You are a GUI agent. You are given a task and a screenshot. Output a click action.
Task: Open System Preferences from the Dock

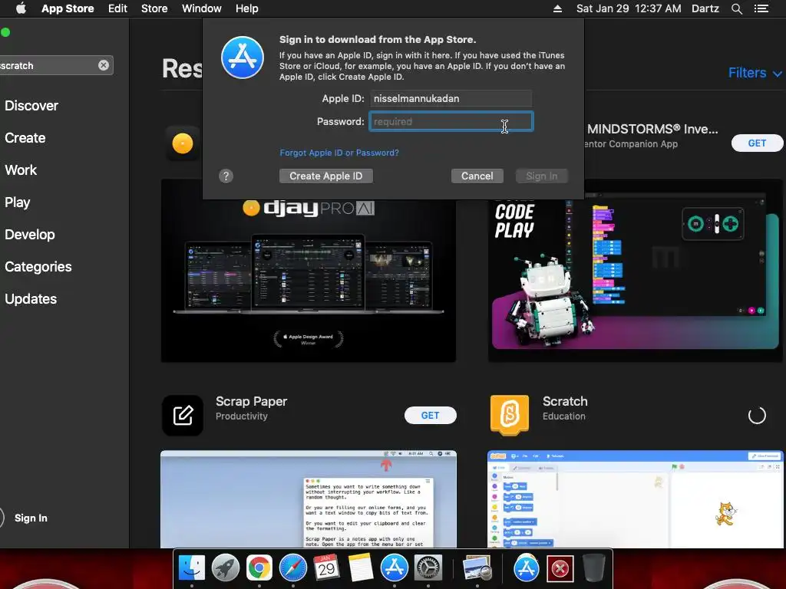point(428,568)
